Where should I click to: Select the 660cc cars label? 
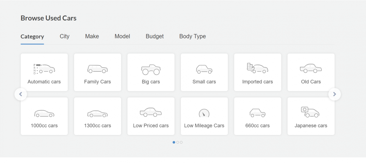tap(258, 126)
